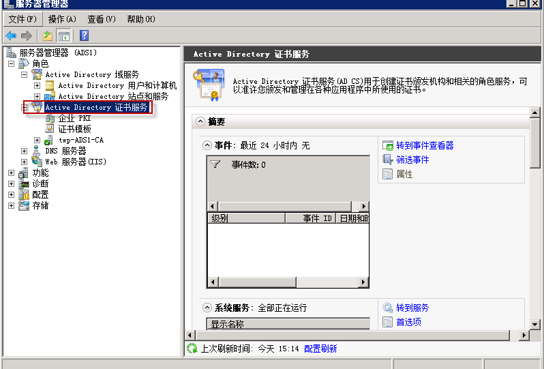Viewport: 544px width, 369px height.
Task: Select the 证书模板 tree item text
Action: [74, 129]
